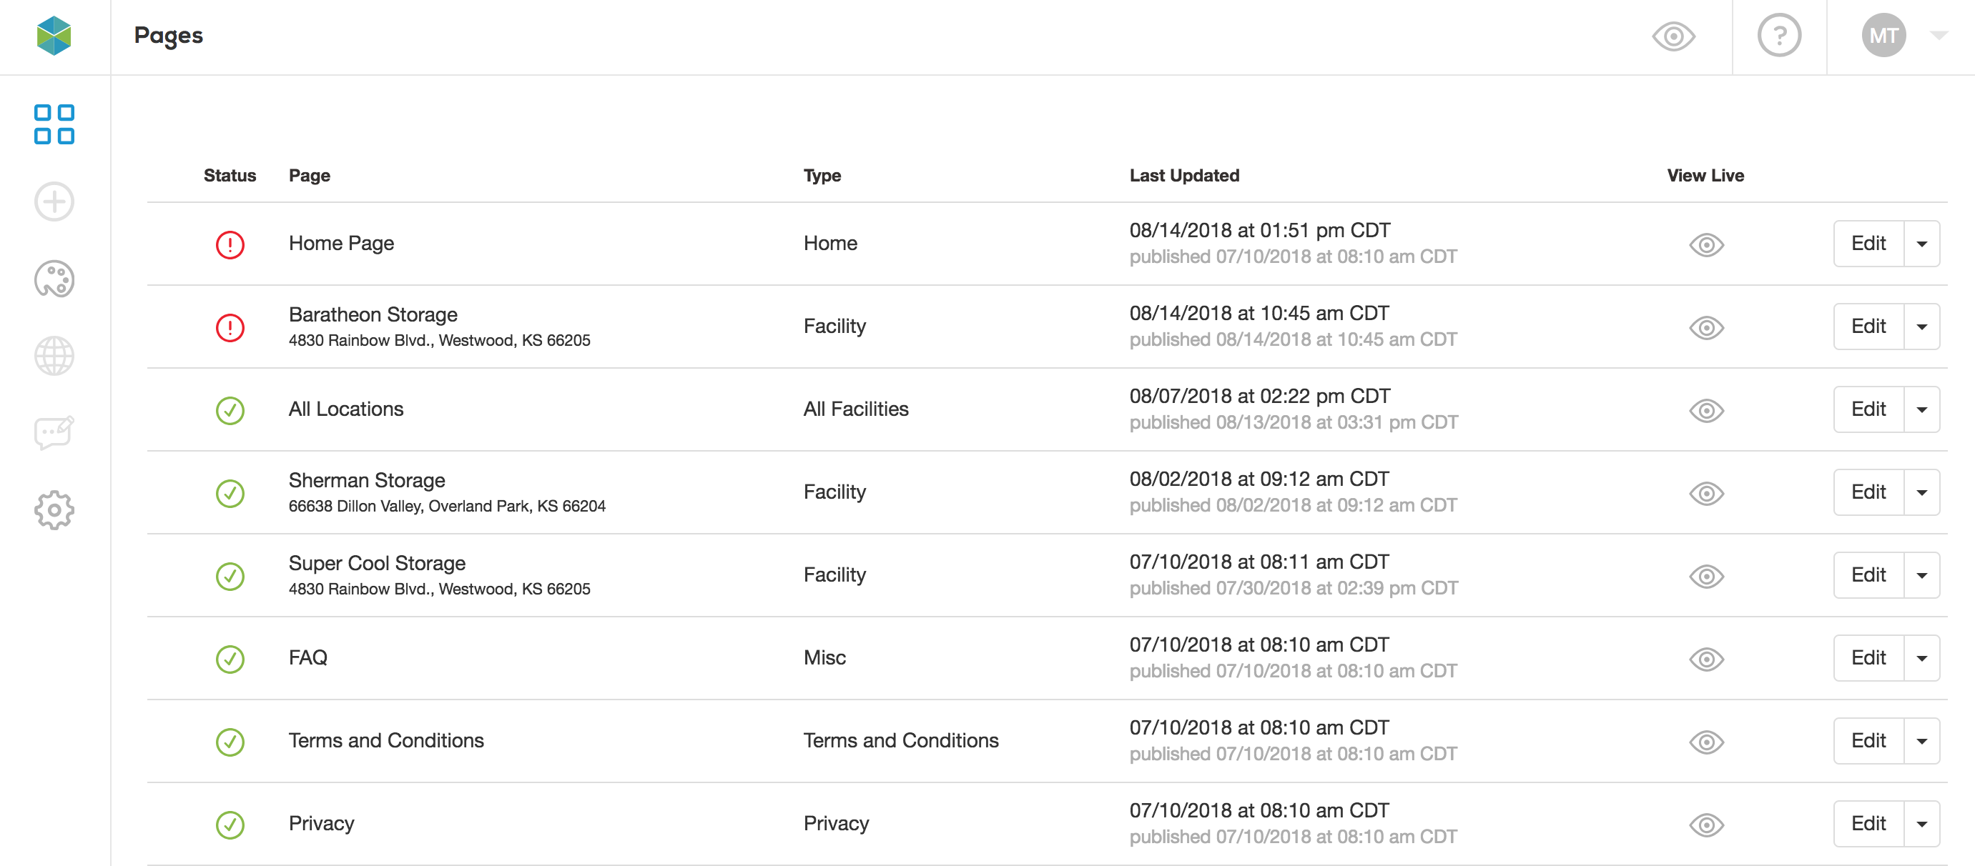Viewport: 1975px width, 866px height.
Task: Open the reviews chat-pencil icon in sidebar
Action: tap(54, 433)
